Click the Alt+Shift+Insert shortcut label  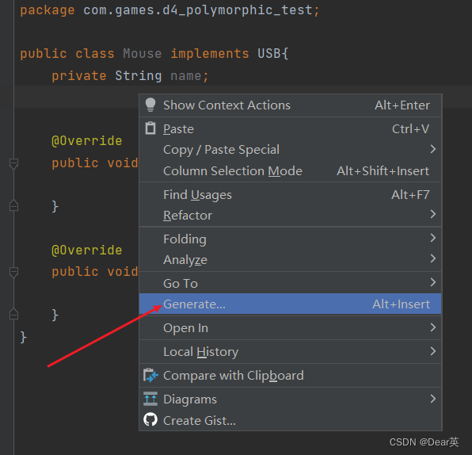coord(383,171)
